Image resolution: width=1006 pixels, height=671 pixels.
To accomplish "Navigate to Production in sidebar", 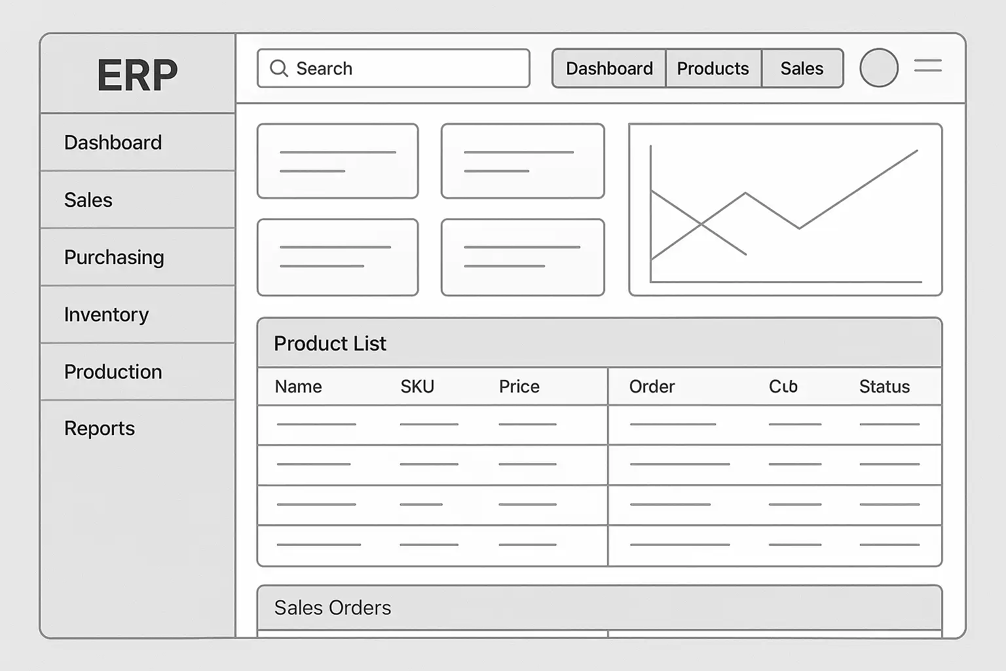I will click(113, 372).
